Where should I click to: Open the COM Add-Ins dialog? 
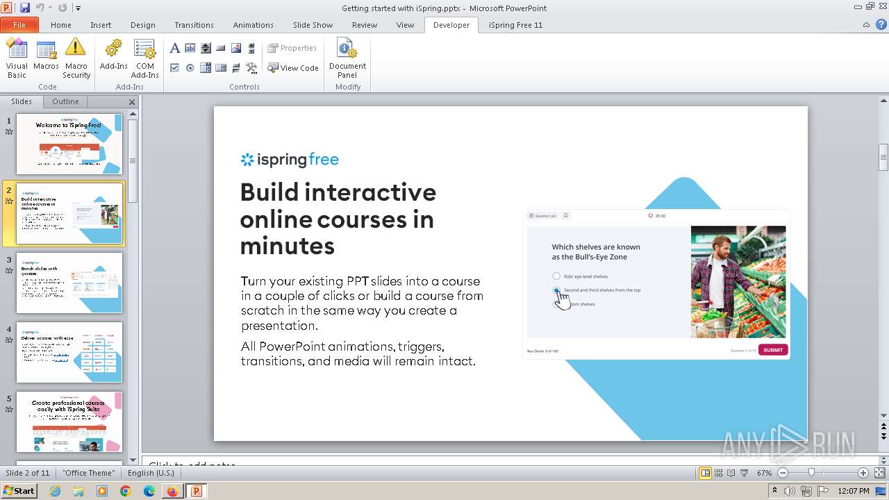(144, 58)
